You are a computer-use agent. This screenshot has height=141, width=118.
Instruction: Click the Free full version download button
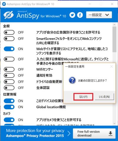click(94, 133)
